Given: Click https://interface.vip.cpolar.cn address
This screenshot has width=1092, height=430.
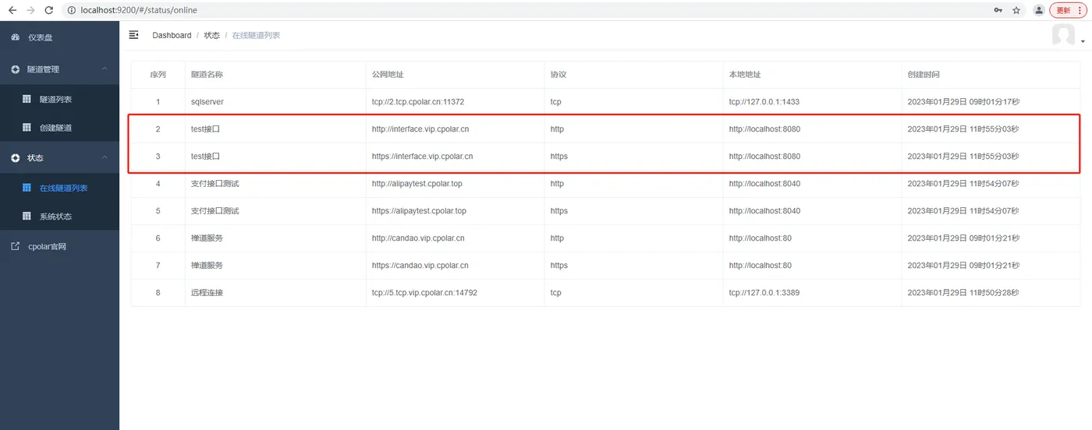Looking at the screenshot, I should [x=423, y=157].
